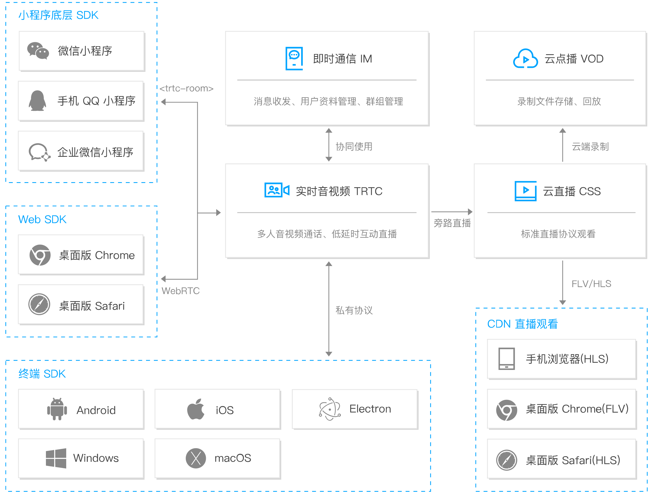Viewport: 668px width, 492px height.
Task: Select the 桌面版 Chrome label in Web SDK
Action: [x=97, y=255]
